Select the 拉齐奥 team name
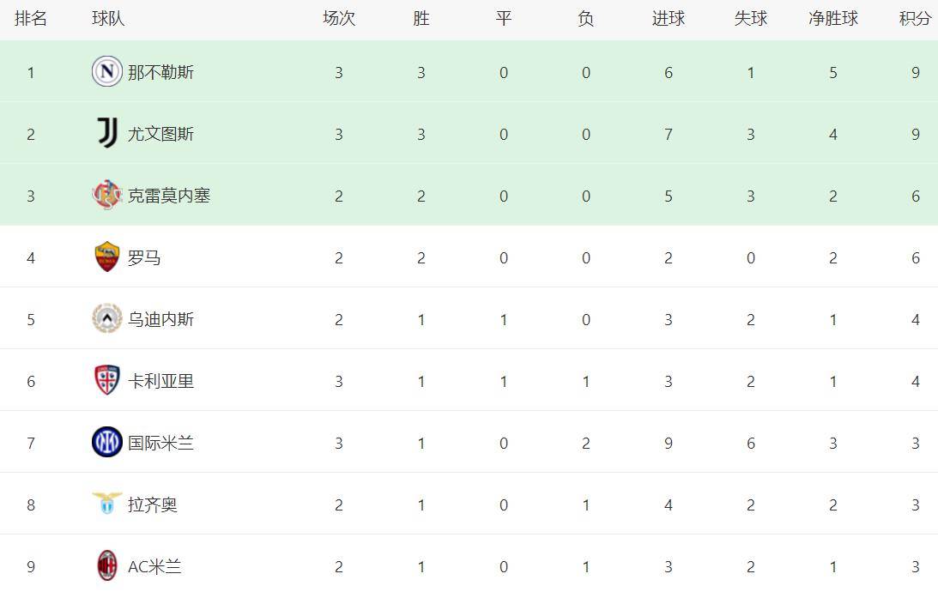Image resolution: width=938 pixels, height=592 pixels. (153, 504)
